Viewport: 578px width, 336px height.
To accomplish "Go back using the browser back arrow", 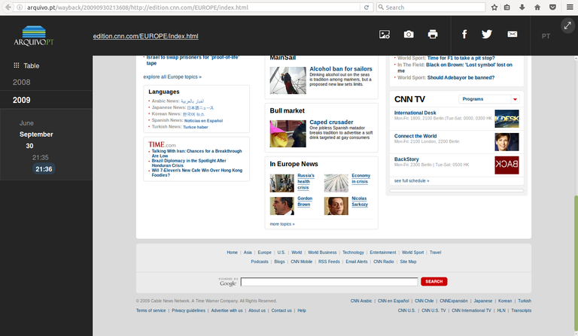I will click(x=8, y=7).
